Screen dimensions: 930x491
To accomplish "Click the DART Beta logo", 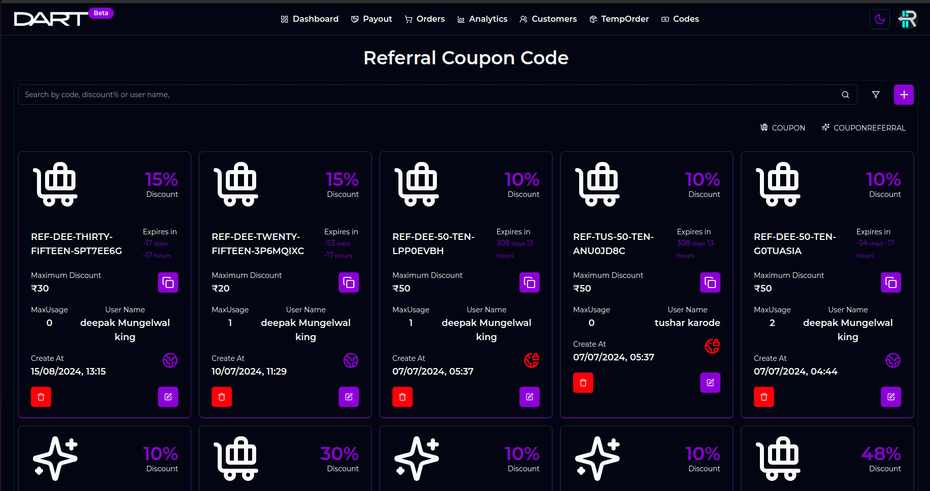I will [x=63, y=18].
